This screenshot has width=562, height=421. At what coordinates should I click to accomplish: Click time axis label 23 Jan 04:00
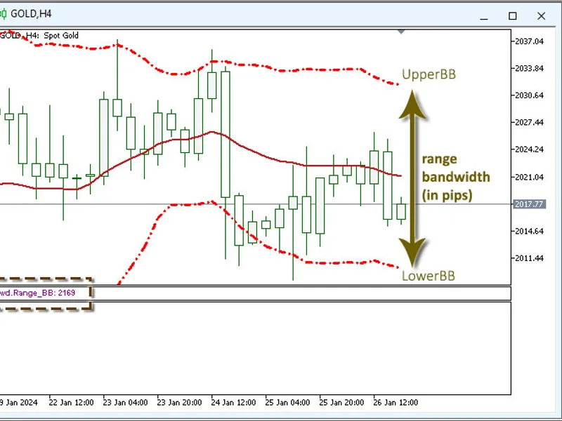click(125, 402)
